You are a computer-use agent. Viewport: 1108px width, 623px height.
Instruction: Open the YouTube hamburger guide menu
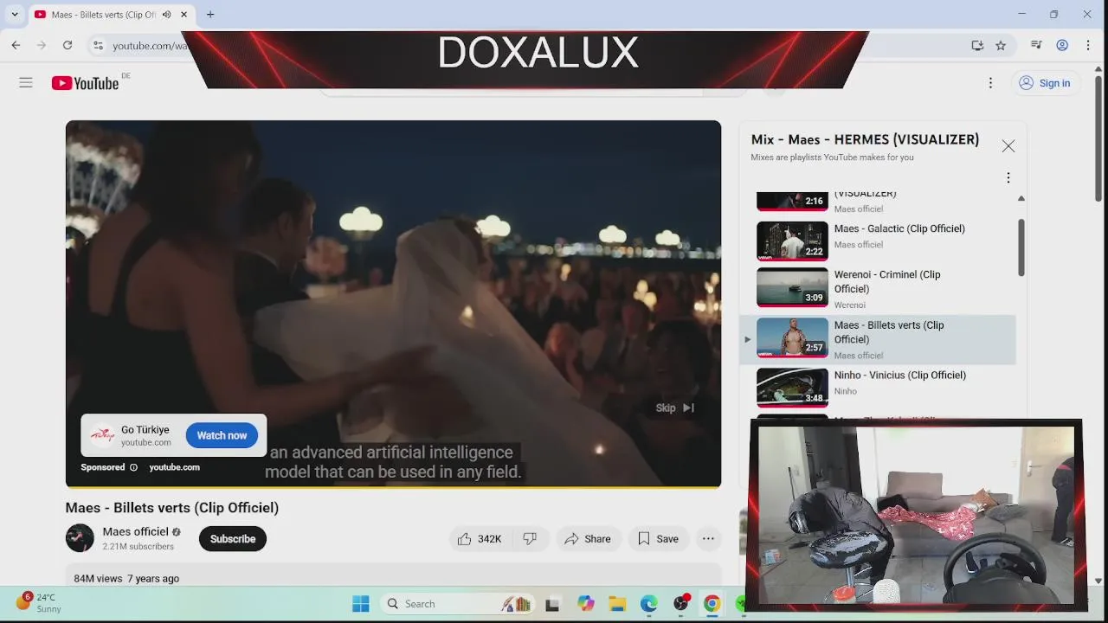[x=26, y=83]
